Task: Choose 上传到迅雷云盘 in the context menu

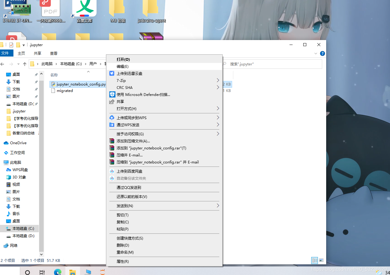Action: coord(164,73)
